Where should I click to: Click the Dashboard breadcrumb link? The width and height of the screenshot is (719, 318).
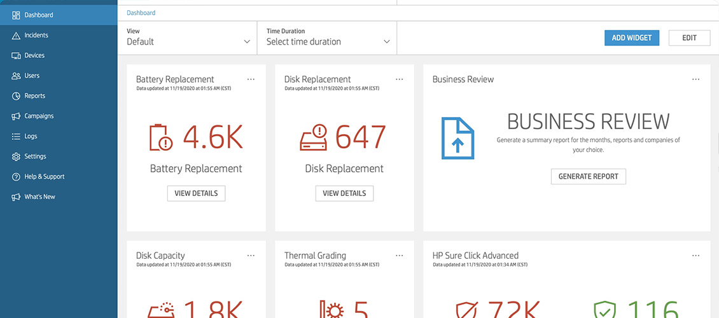pos(141,13)
